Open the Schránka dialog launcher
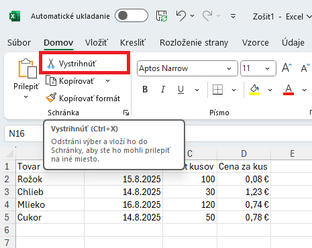This screenshot has height=248, width=312. pos(126,113)
